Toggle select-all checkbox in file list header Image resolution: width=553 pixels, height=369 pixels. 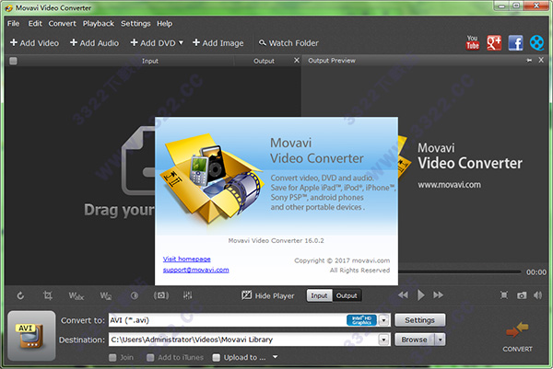coord(14,61)
